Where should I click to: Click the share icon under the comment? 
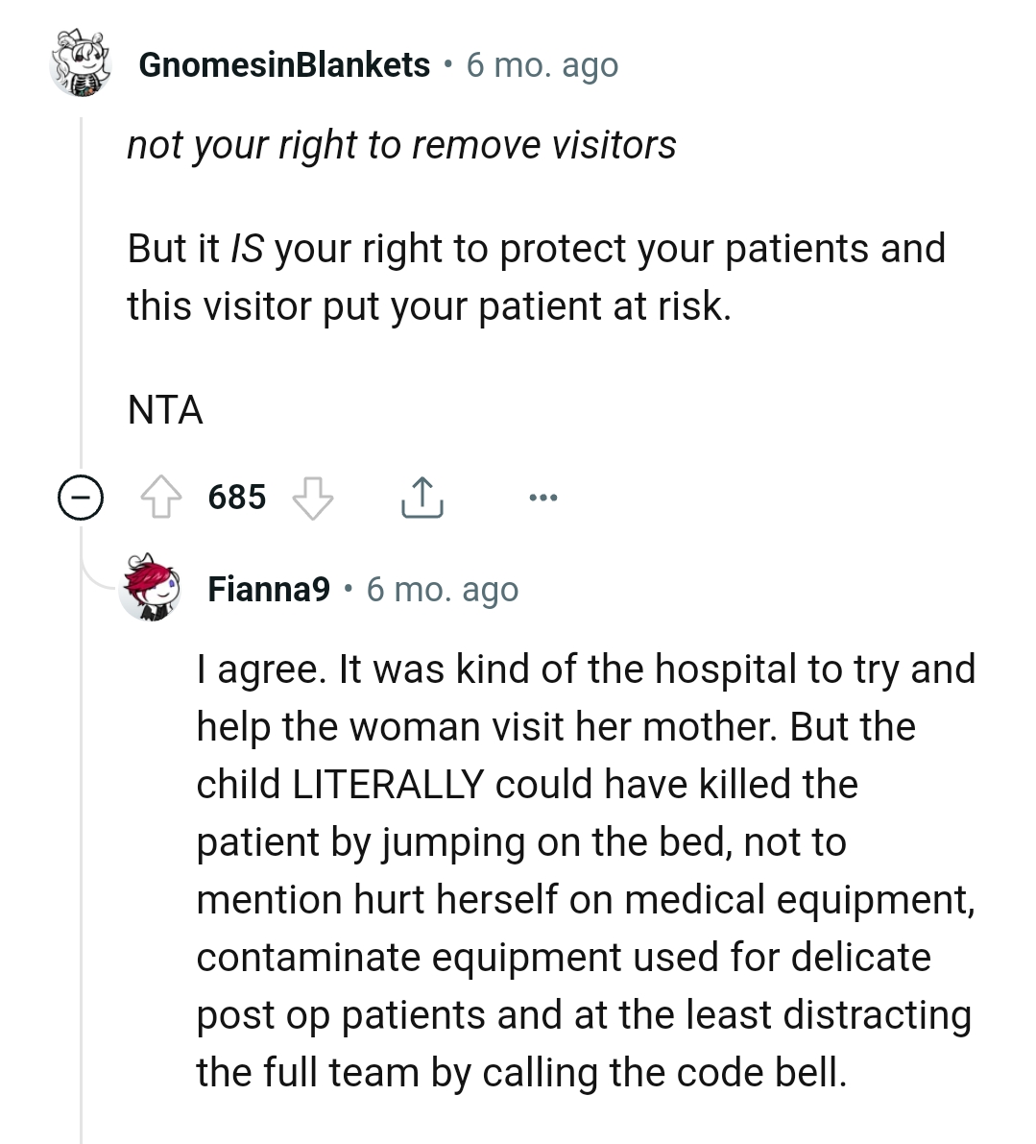coord(421,498)
